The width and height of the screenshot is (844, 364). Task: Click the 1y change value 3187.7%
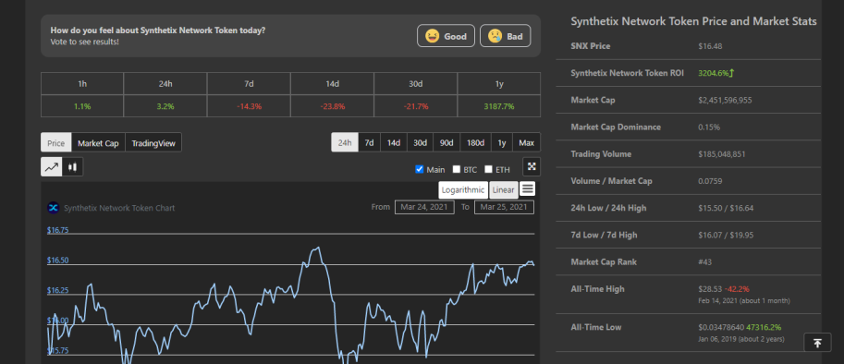pyautogui.click(x=499, y=106)
